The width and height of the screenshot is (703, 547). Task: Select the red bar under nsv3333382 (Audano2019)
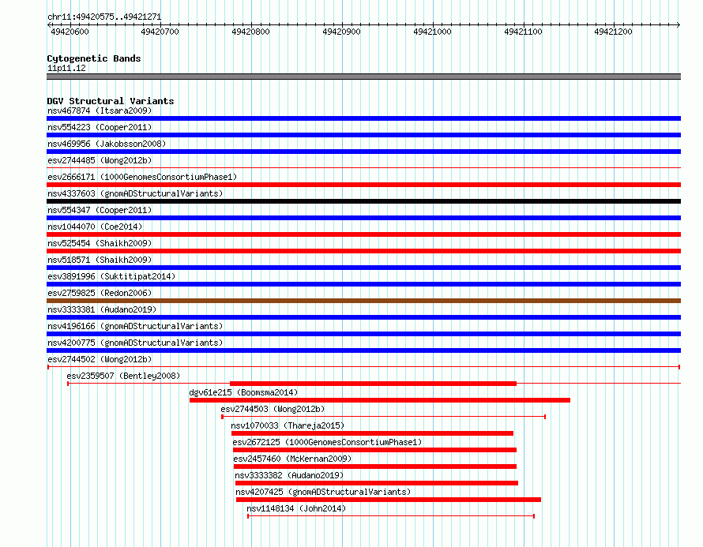pos(377,483)
